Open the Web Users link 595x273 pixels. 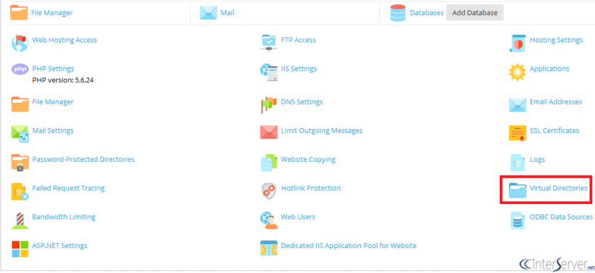298,217
